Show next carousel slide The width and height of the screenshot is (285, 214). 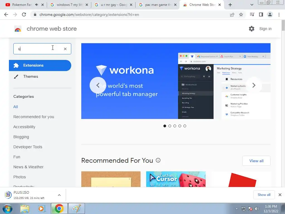(x=254, y=85)
